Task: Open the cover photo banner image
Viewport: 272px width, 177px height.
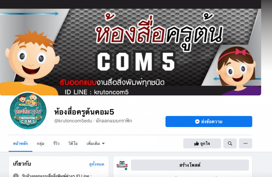Action: [130, 52]
